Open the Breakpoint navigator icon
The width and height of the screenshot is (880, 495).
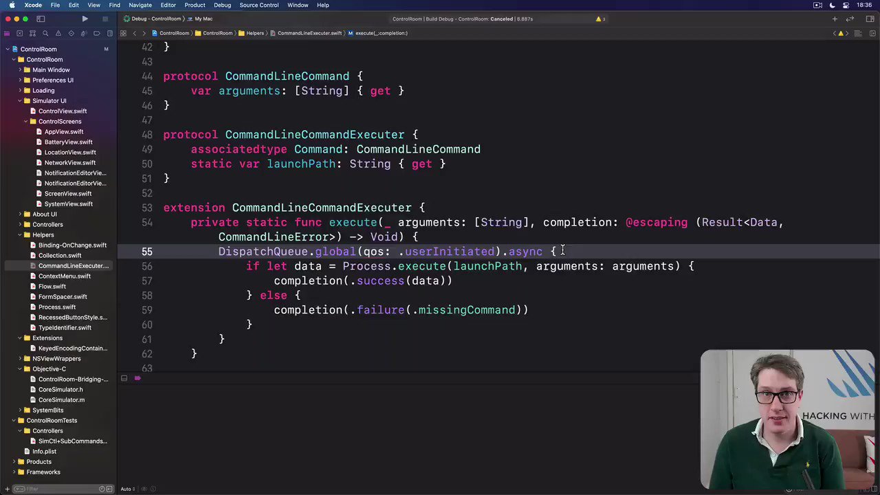coord(97,33)
